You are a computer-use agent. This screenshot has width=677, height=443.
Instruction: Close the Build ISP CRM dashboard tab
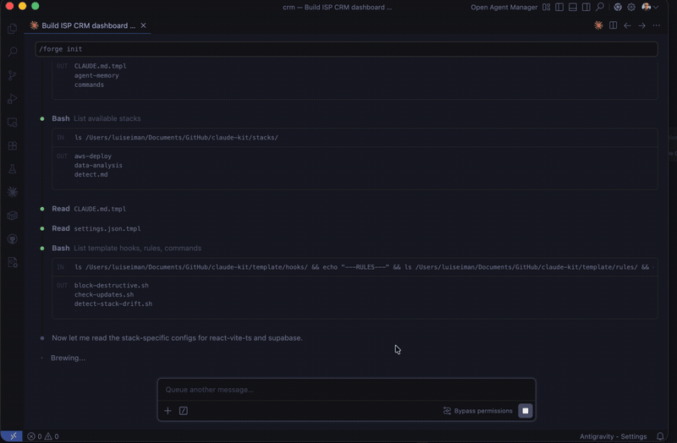pyautogui.click(x=143, y=25)
